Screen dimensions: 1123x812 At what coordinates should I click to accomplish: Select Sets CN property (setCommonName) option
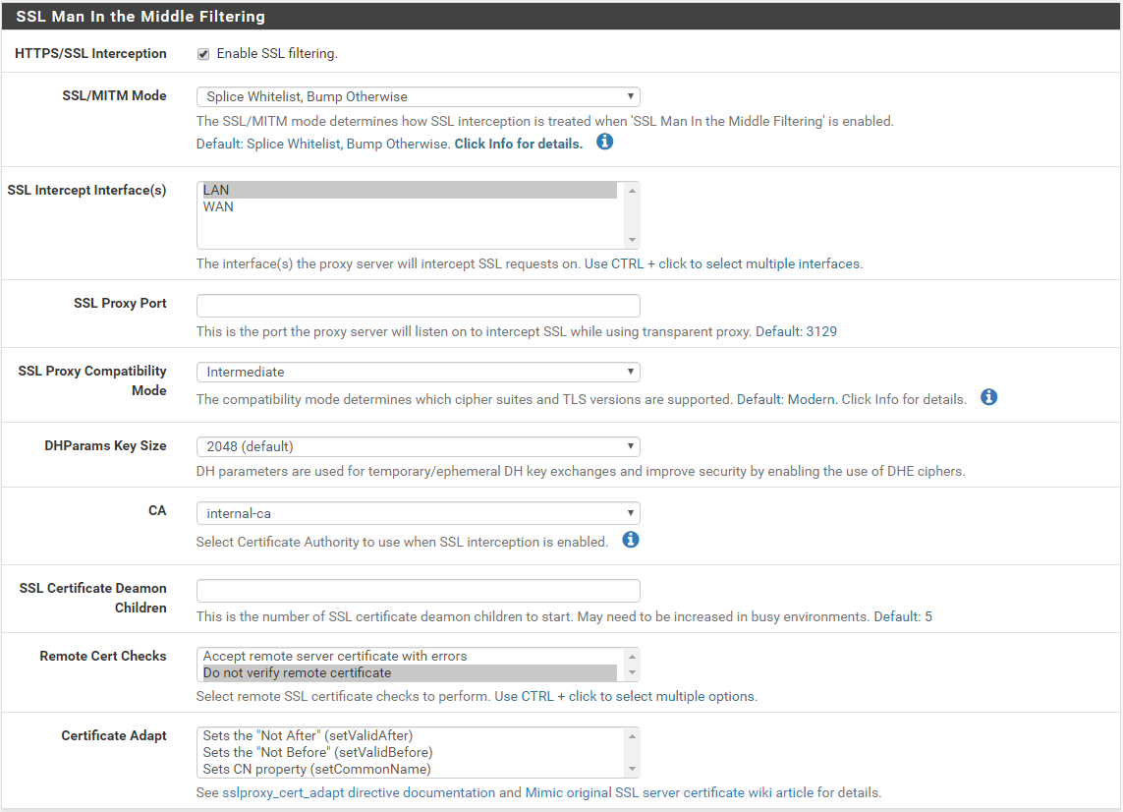click(x=409, y=769)
